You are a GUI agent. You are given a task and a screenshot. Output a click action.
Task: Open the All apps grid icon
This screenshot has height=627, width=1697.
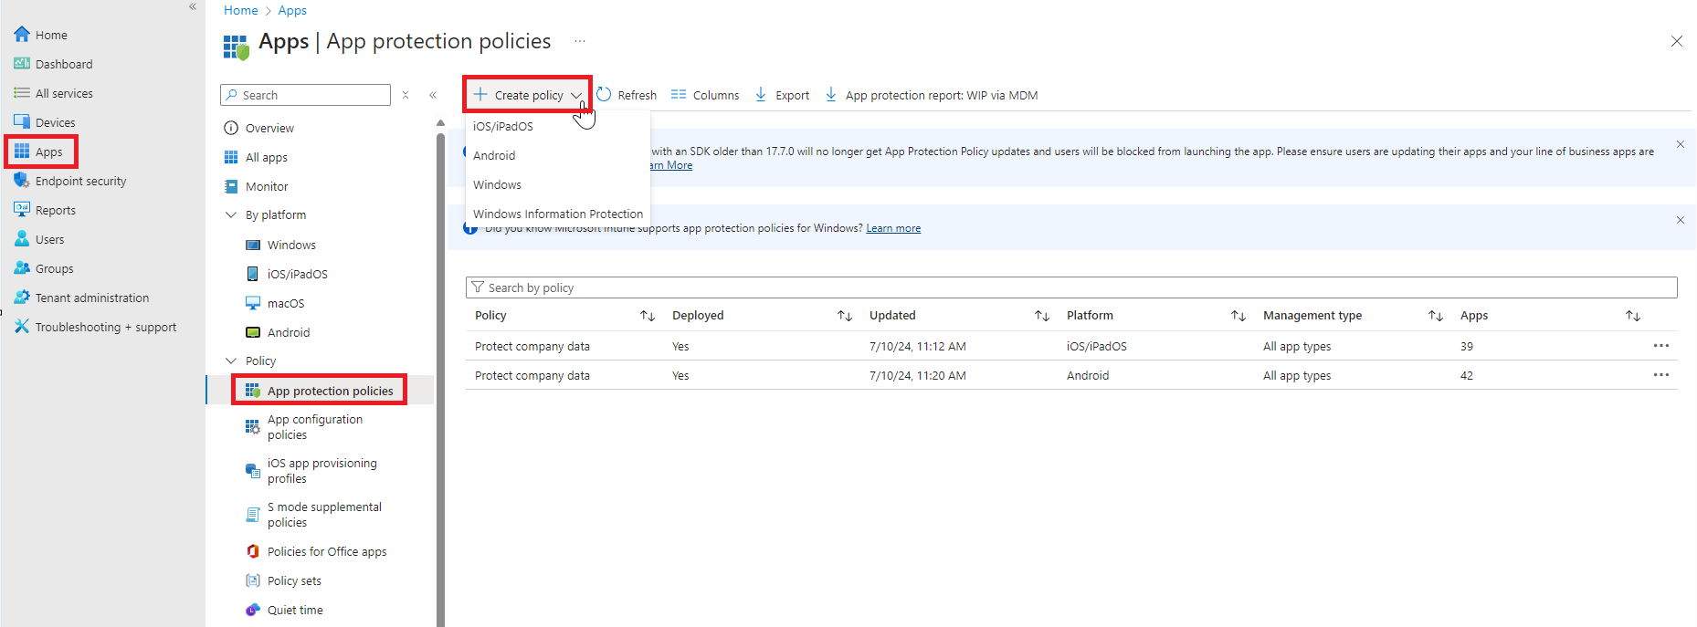point(231,157)
